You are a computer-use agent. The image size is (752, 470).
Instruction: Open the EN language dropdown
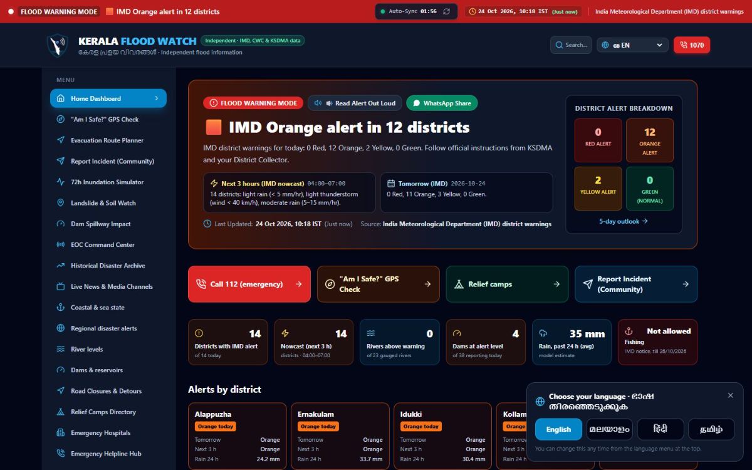click(x=632, y=45)
